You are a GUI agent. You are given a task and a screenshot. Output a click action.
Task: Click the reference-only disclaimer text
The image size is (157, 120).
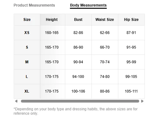76,111
